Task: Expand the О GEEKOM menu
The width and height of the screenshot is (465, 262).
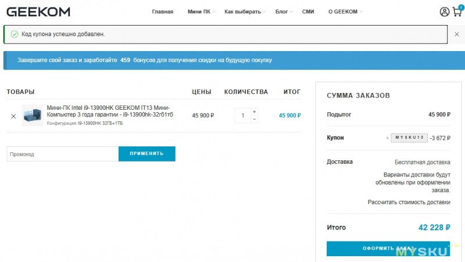Action: coord(345,12)
